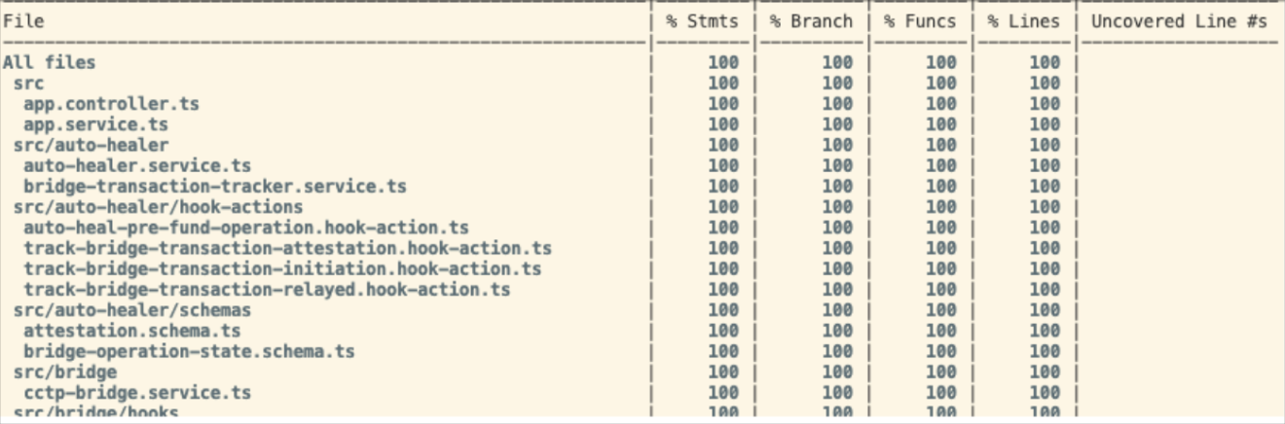Image resolution: width=1285 pixels, height=424 pixels.
Task: Select track-bridge-transaction-relayed.hook-action.ts entry
Action: click(267, 290)
